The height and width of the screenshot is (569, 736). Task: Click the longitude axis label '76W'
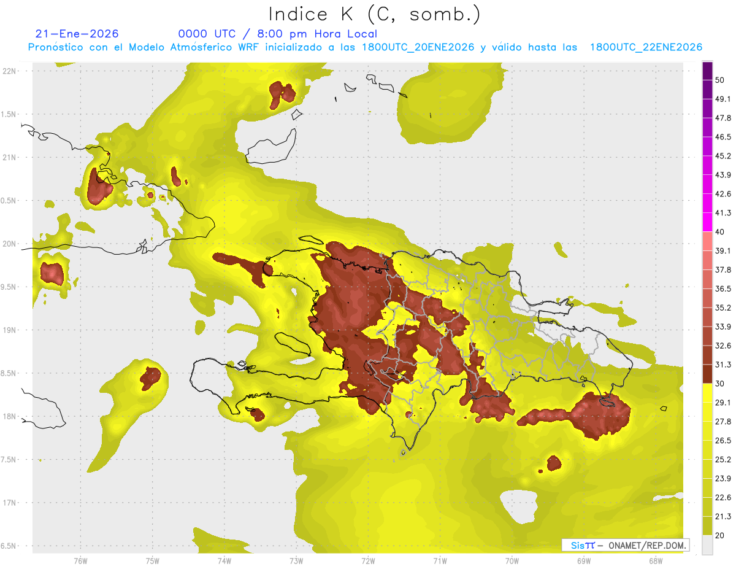coord(80,560)
